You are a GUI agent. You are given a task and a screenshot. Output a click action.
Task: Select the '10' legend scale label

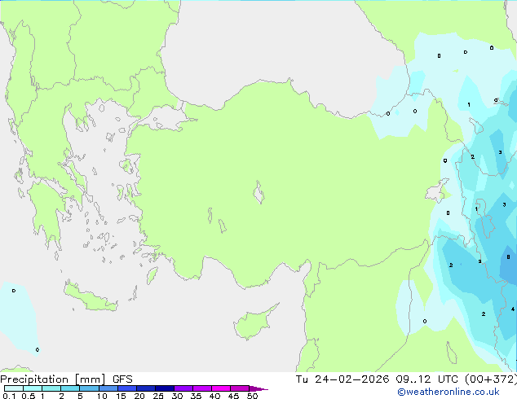coord(102,396)
